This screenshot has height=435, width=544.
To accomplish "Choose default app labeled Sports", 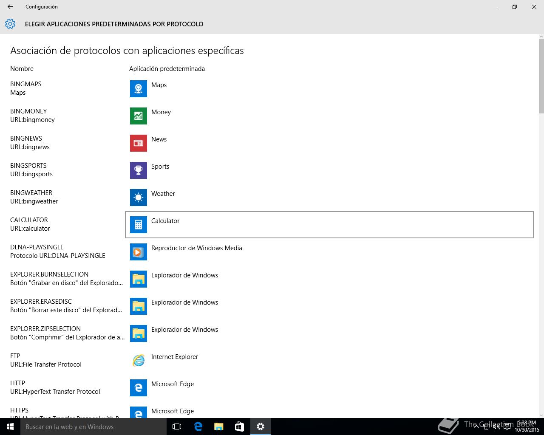I will coord(160,167).
